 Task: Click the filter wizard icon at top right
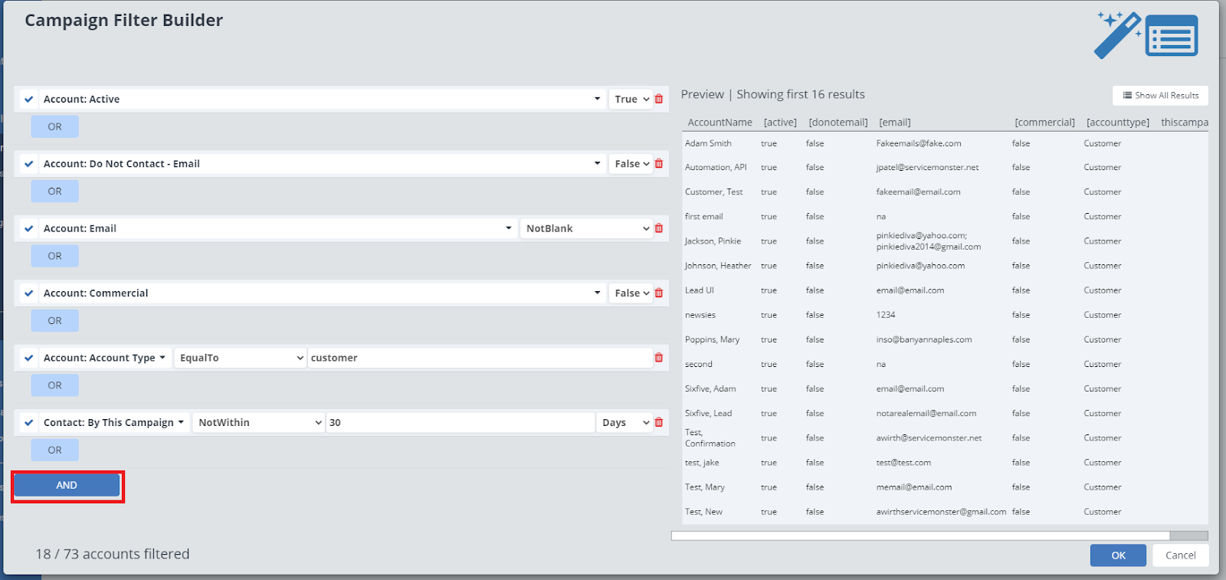1146,35
